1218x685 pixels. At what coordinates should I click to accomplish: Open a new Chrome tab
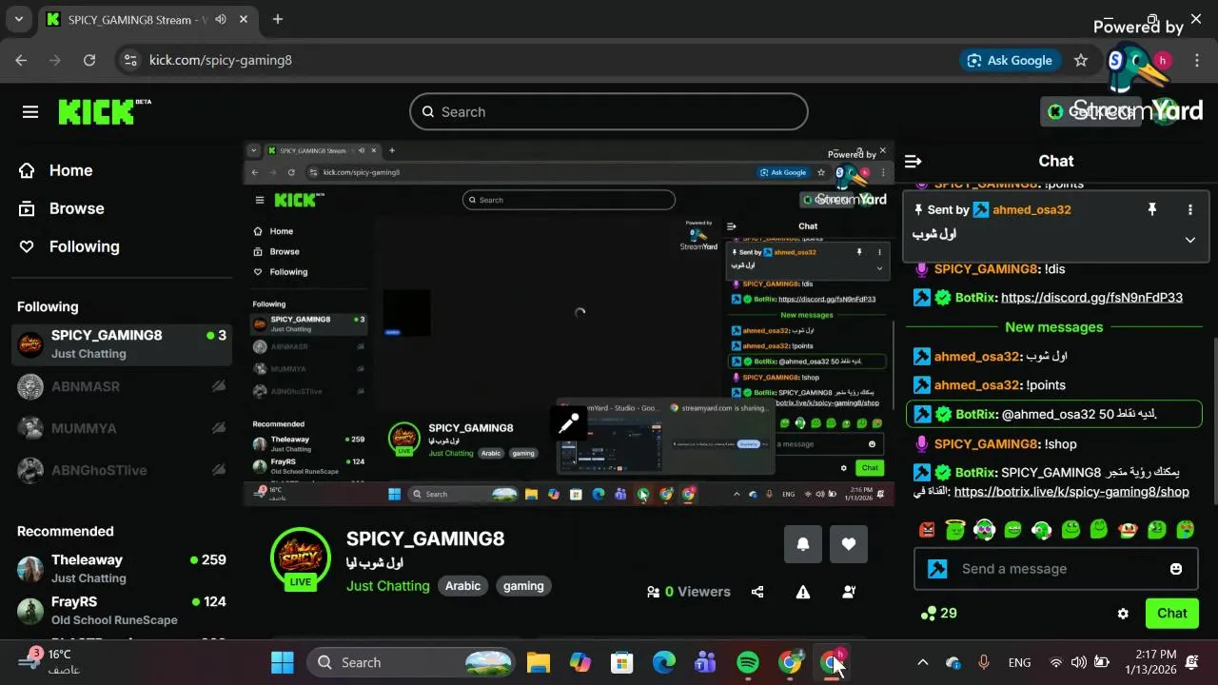point(278,19)
